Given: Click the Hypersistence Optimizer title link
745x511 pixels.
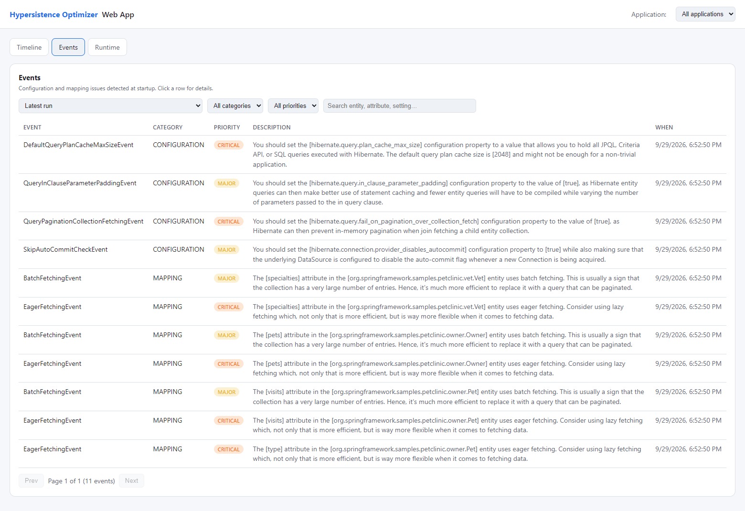Looking at the screenshot, I should [54, 14].
